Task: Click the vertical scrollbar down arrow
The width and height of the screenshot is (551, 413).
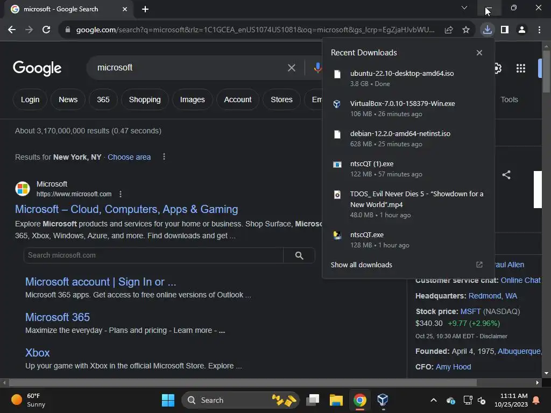Action: (x=546, y=373)
